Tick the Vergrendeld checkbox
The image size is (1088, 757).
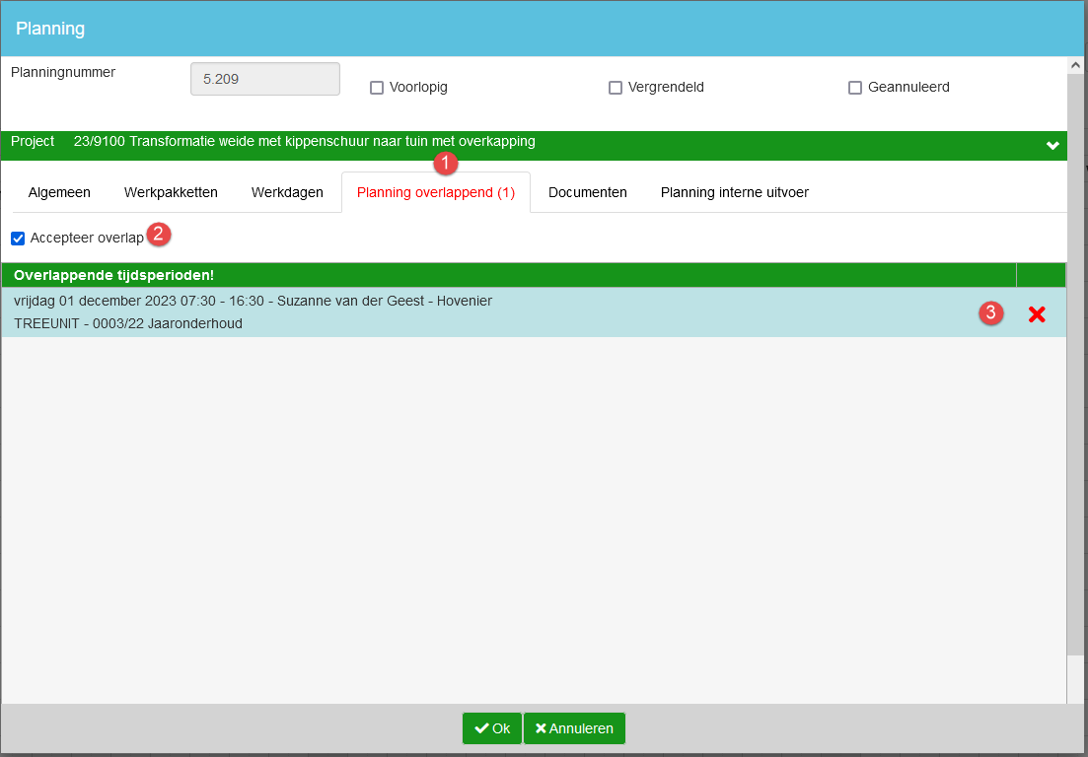click(x=616, y=88)
